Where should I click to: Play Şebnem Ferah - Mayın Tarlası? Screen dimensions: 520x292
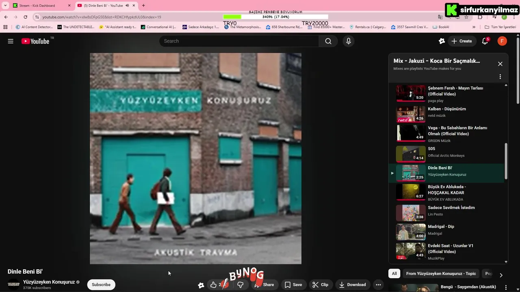(446, 94)
